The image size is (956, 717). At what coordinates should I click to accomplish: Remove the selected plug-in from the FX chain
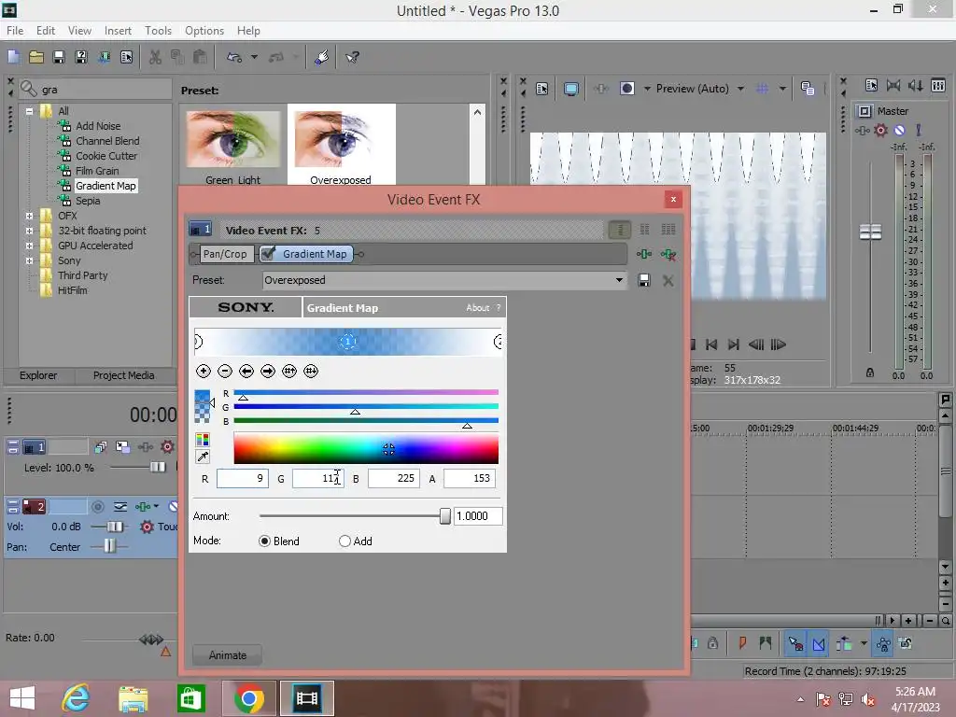point(668,254)
